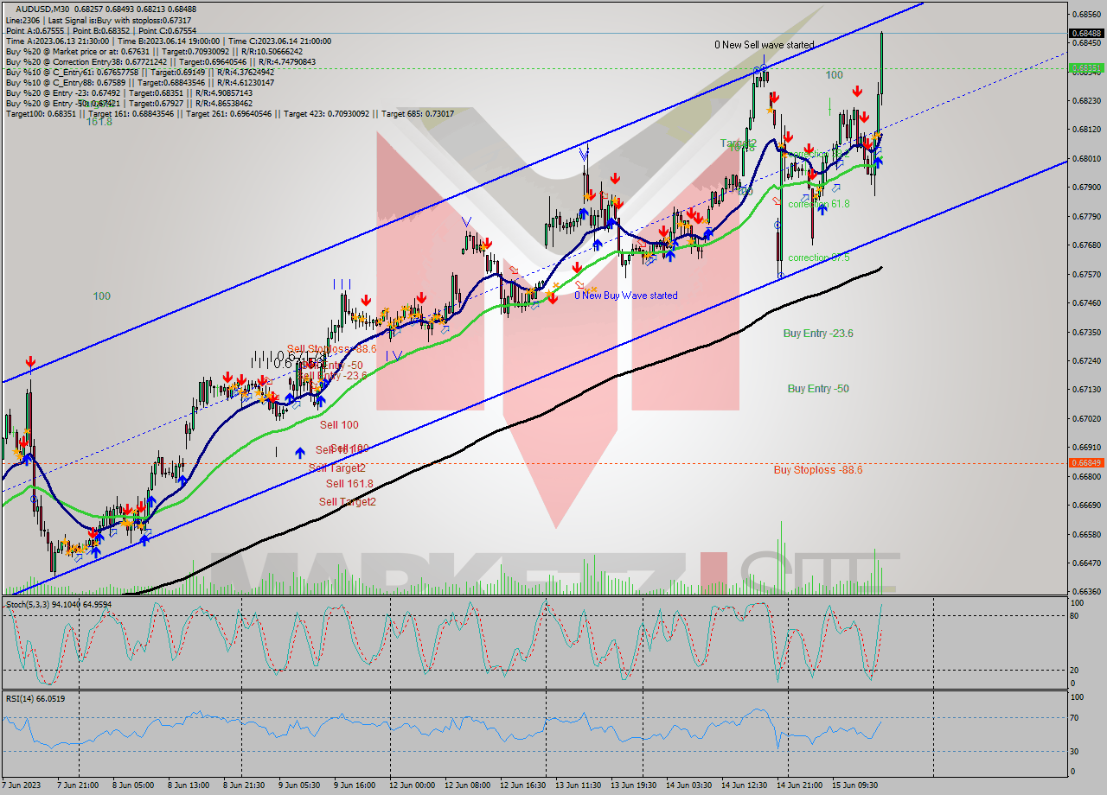The height and width of the screenshot is (795, 1107).
Task: Click the 0.67020 price axis label
Action: click(x=1085, y=419)
